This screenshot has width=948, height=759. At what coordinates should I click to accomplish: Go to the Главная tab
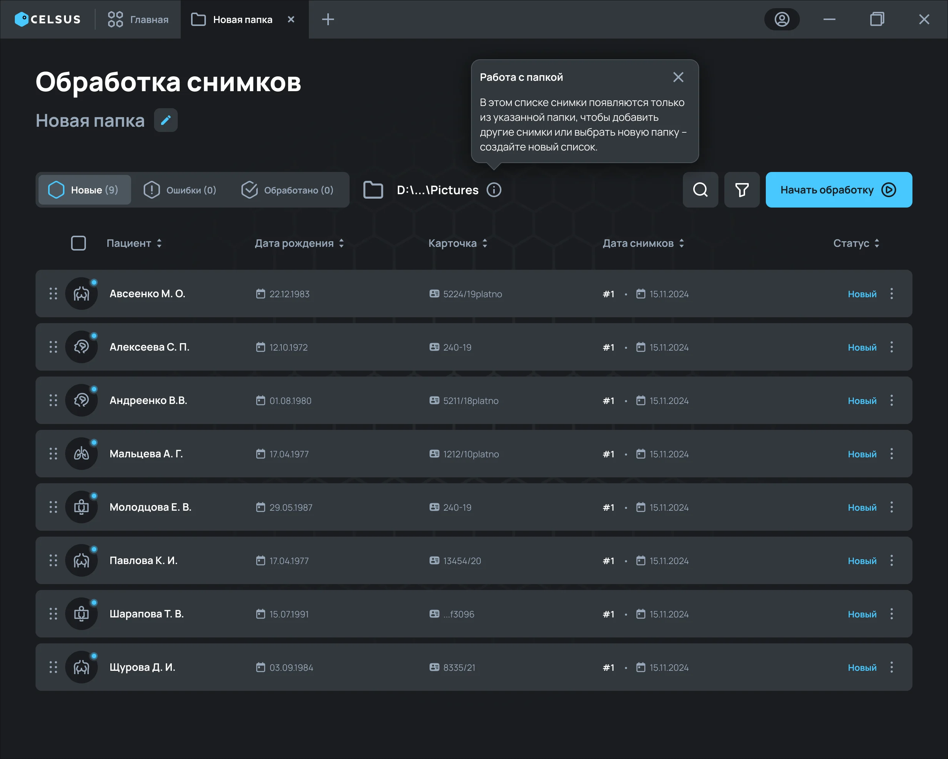[138, 19]
